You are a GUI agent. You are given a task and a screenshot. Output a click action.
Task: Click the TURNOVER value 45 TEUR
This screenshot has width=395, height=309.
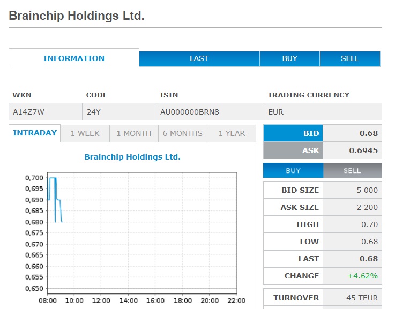[362, 298]
